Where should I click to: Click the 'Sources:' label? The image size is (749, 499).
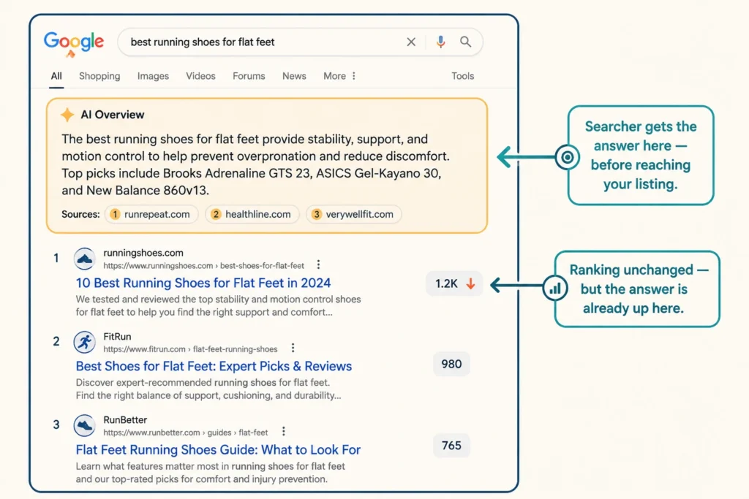tap(80, 214)
